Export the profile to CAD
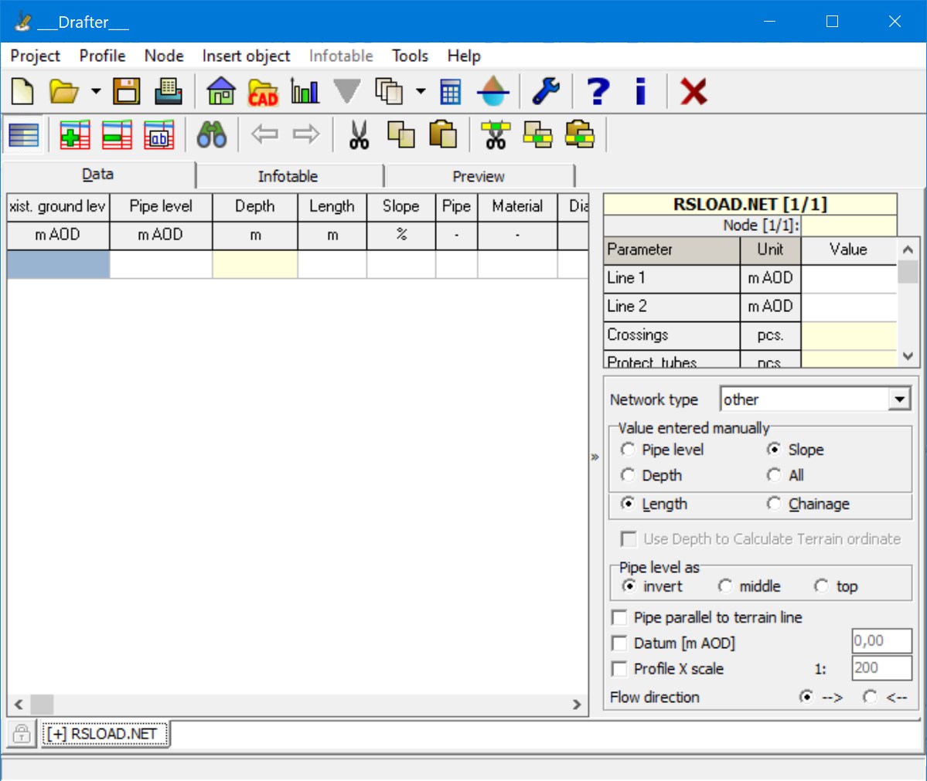 coord(262,92)
